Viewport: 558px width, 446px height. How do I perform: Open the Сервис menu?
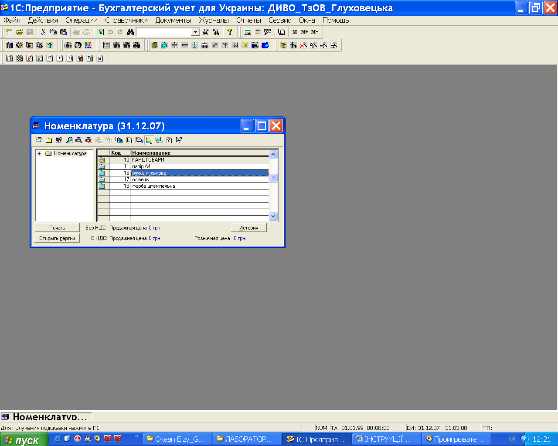[280, 20]
